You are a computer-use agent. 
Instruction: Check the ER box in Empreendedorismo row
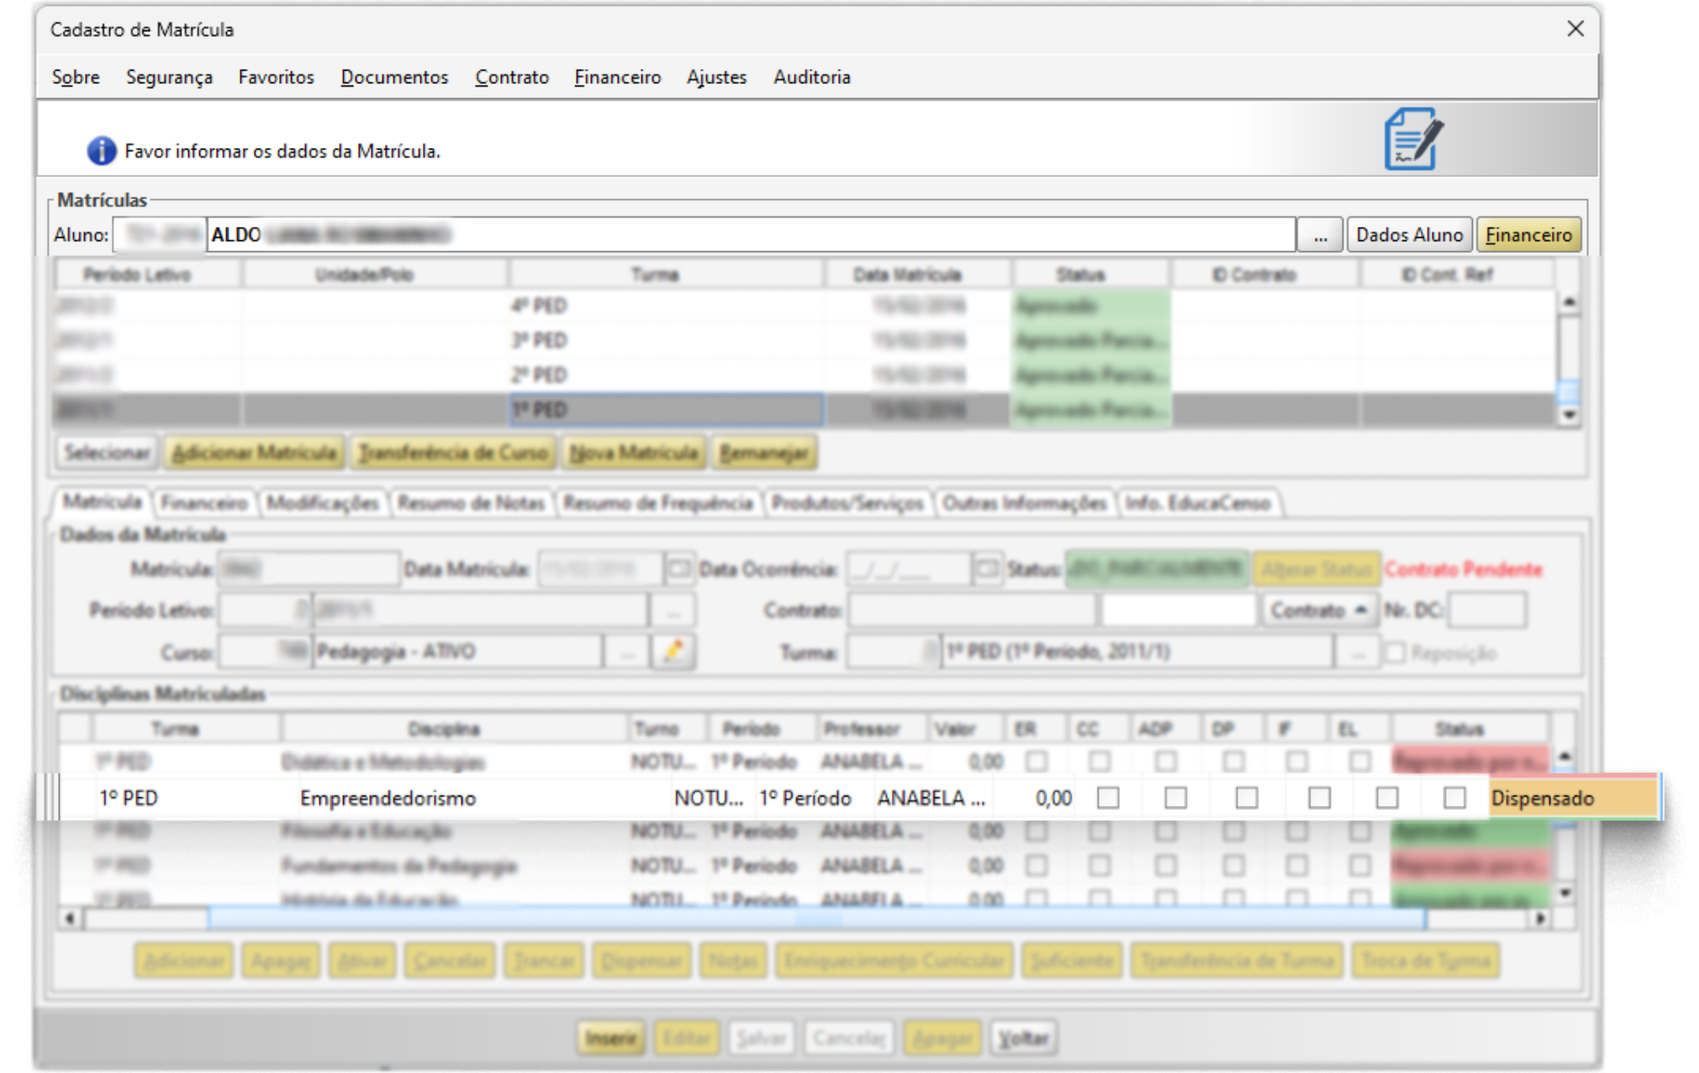(1108, 797)
